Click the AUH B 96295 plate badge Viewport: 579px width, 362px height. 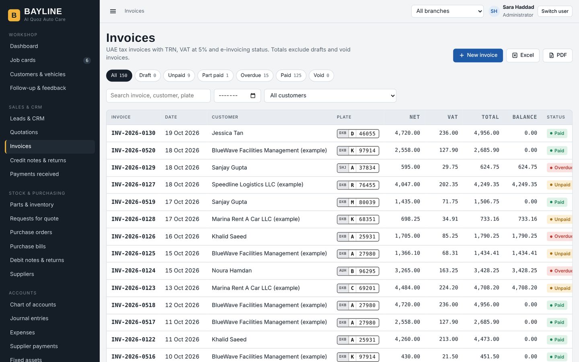[358, 271]
